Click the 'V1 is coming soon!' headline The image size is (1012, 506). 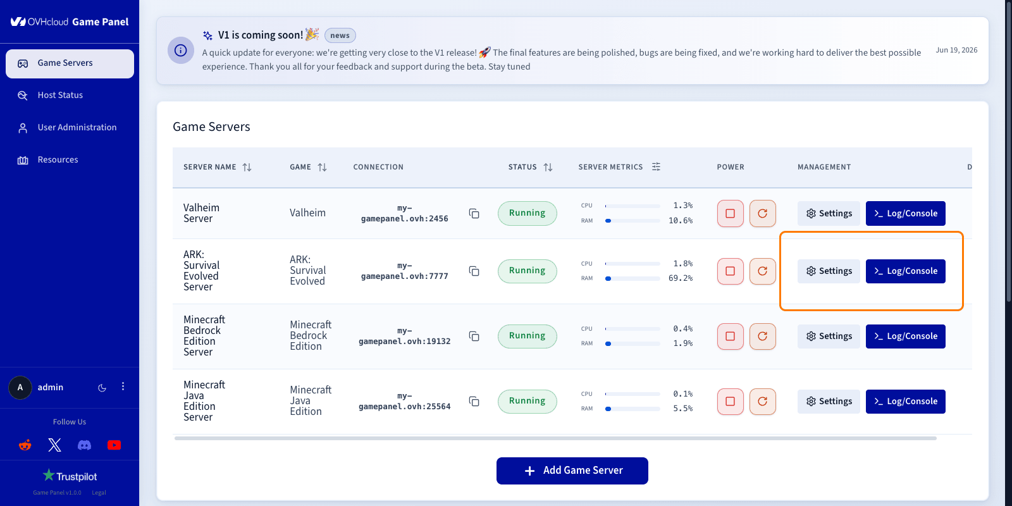tap(261, 35)
